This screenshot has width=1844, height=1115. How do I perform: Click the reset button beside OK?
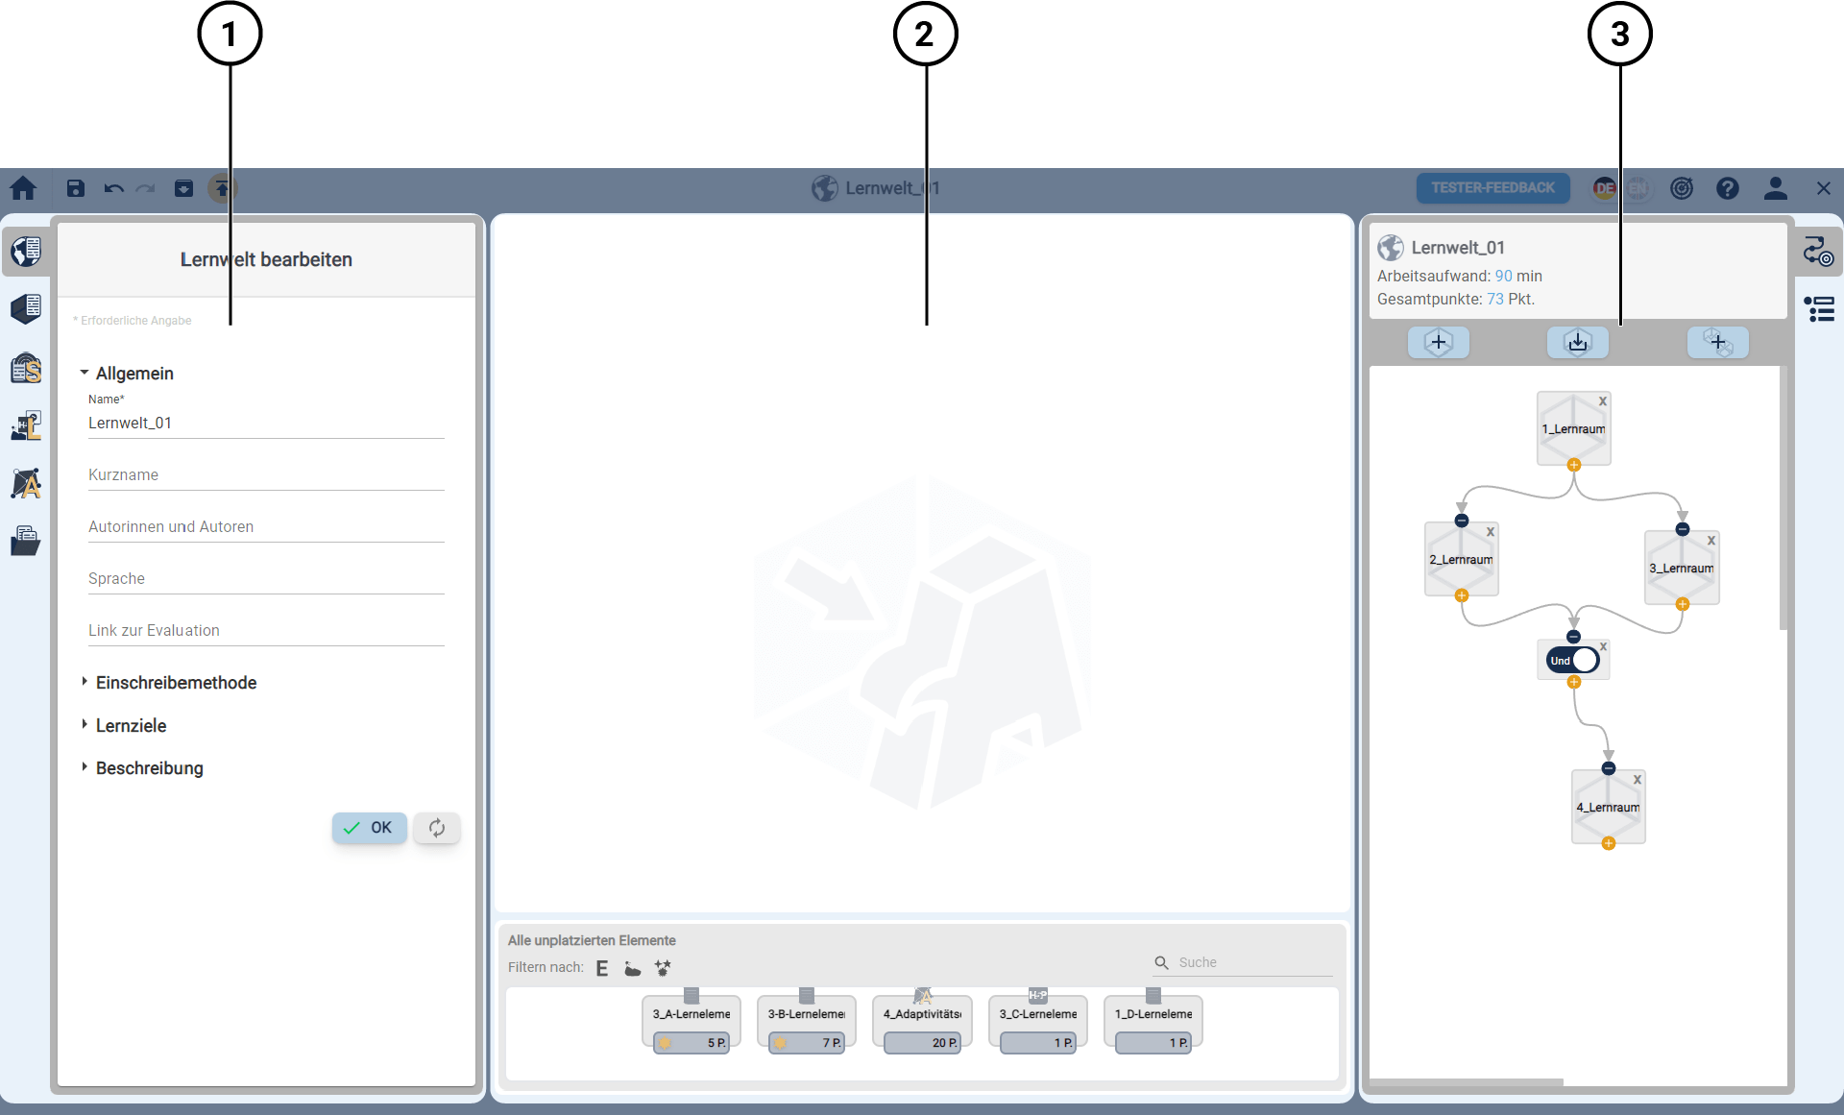pyautogui.click(x=437, y=828)
